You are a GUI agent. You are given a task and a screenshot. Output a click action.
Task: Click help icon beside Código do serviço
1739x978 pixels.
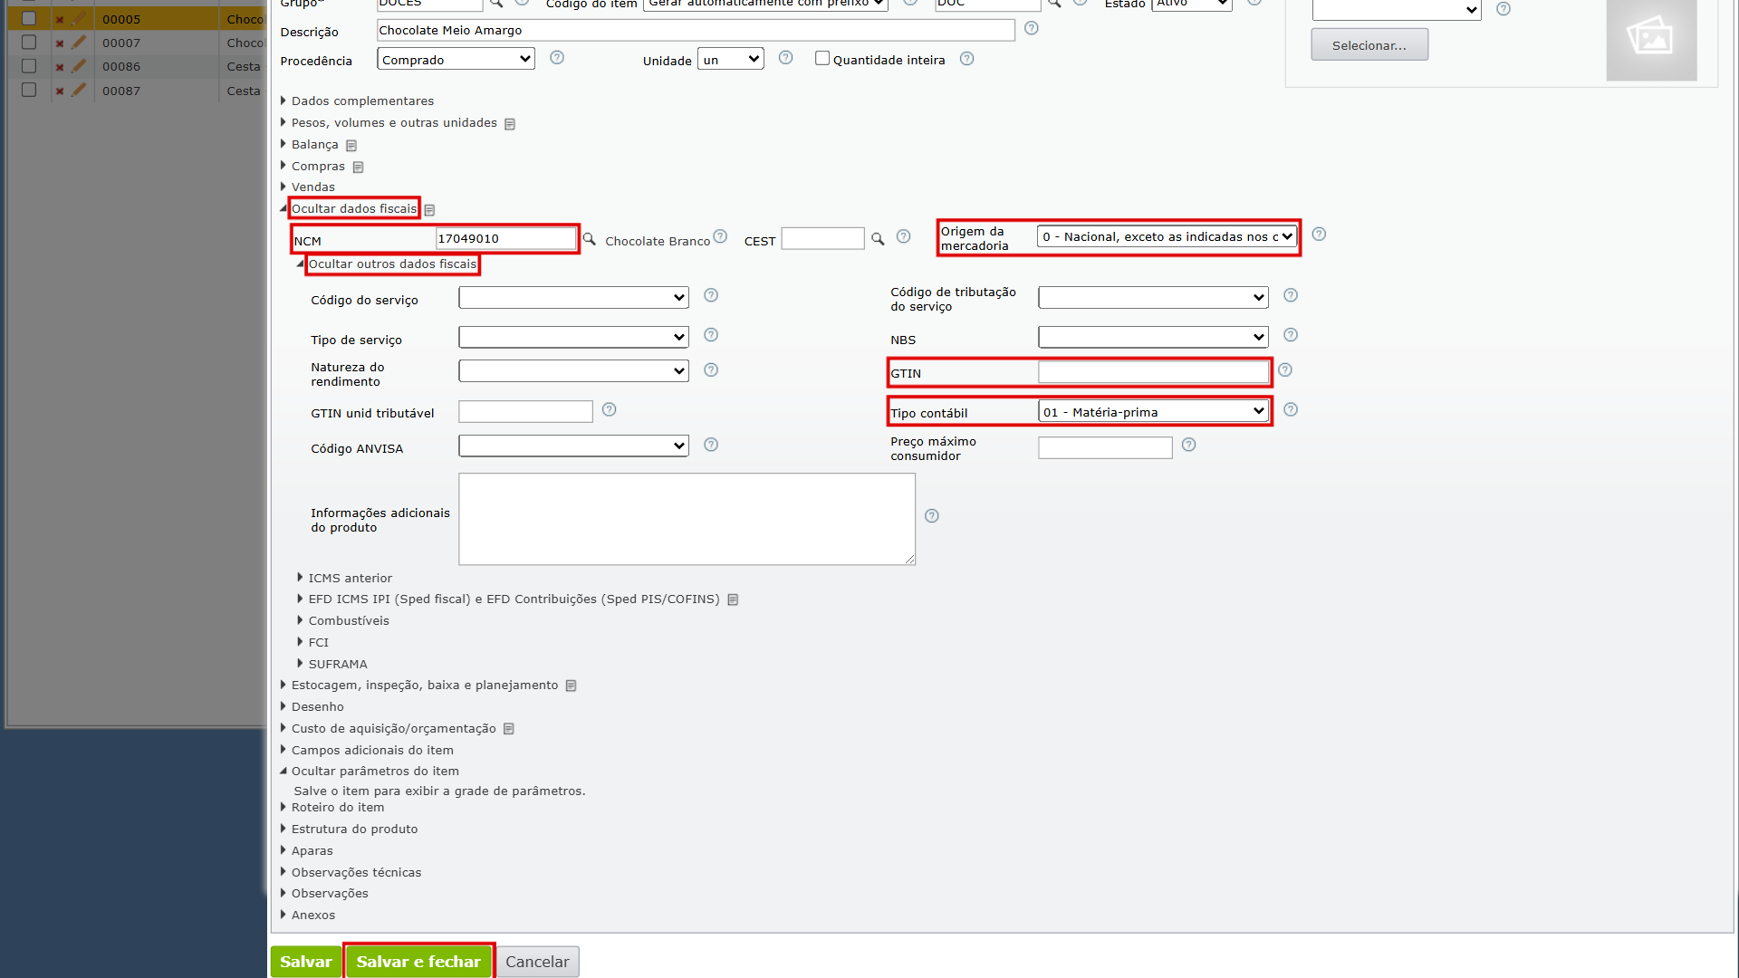coord(711,295)
